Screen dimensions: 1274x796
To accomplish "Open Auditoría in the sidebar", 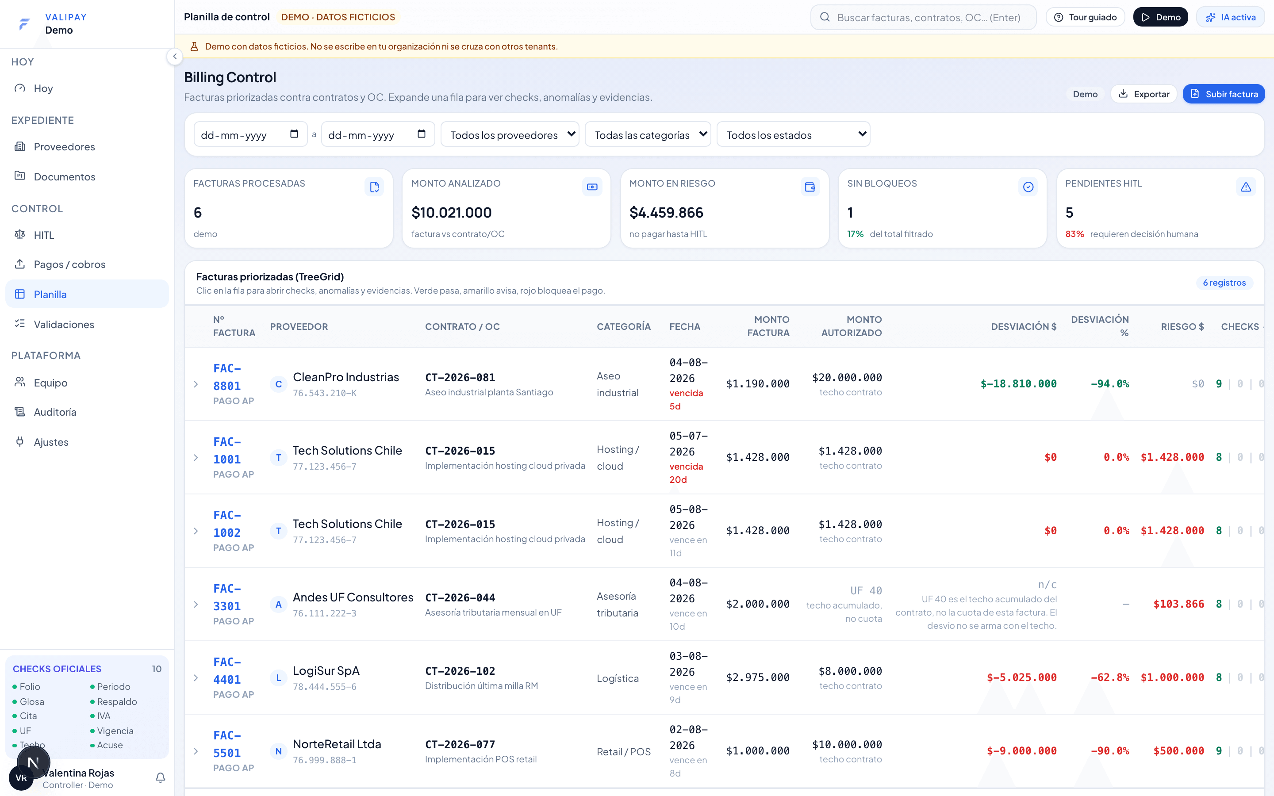I will click(87, 412).
